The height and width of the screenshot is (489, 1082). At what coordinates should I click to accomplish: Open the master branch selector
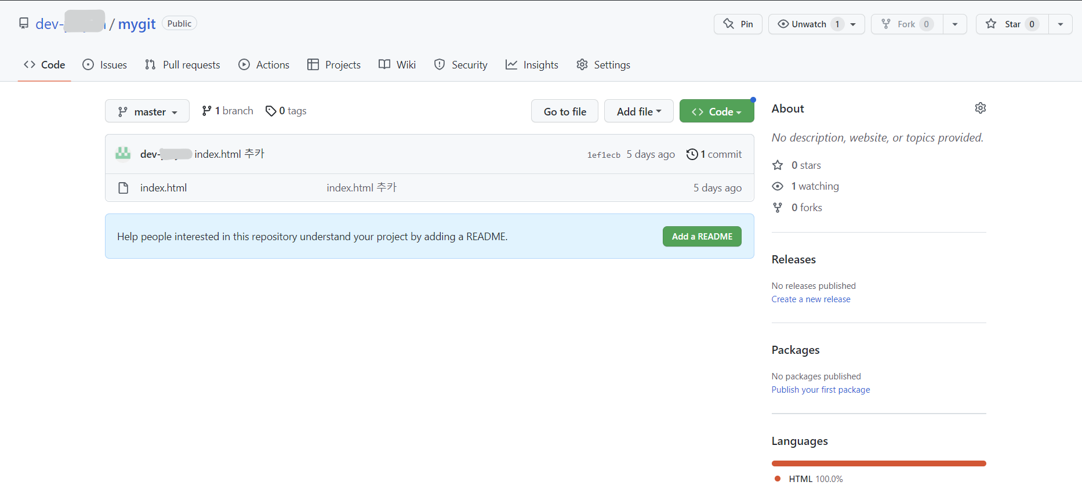pos(147,111)
